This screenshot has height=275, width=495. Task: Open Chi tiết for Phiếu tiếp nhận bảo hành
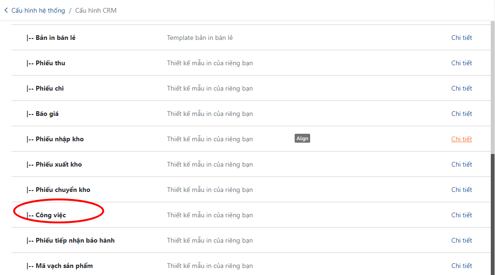pos(462,240)
